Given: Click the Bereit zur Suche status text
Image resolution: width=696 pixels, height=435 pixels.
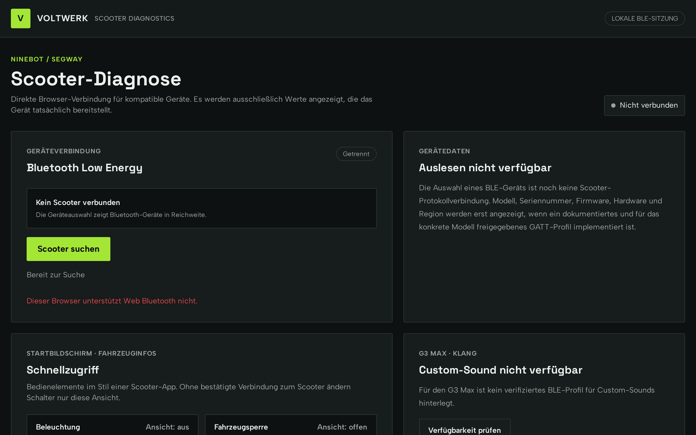Looking at the screenshot, I should point(56,275).
